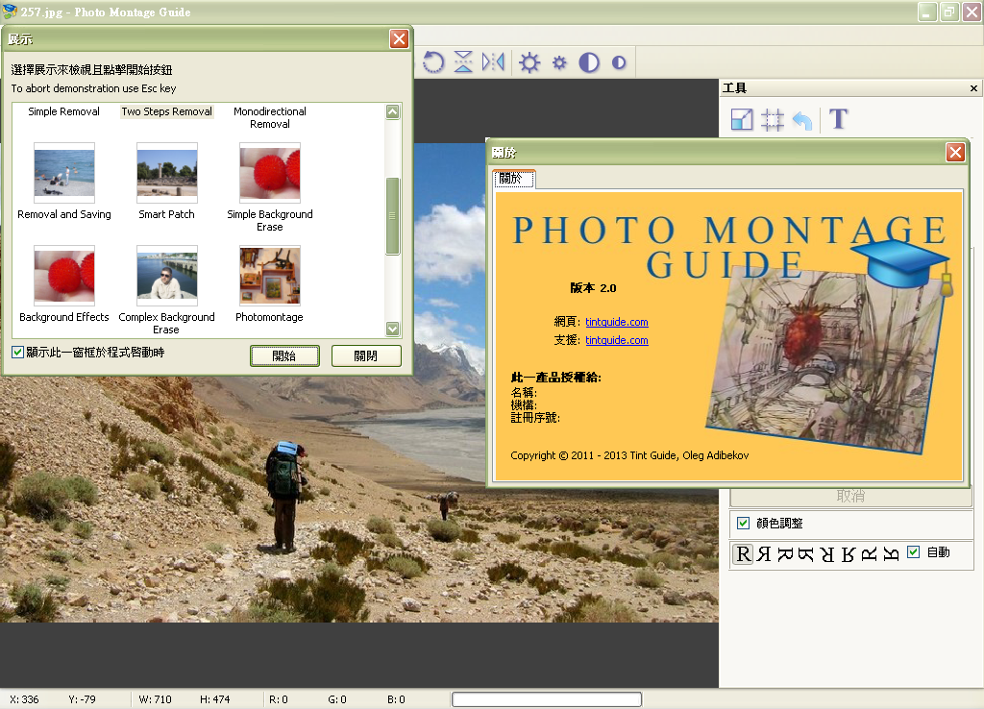The height and width of the screenshot is (709, 984).
Task: Click the W: 710 status bar value
Action: pos(155,699)
